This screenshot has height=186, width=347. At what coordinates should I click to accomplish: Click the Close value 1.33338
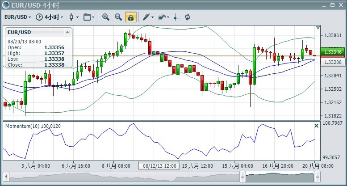tap(54, 65)
